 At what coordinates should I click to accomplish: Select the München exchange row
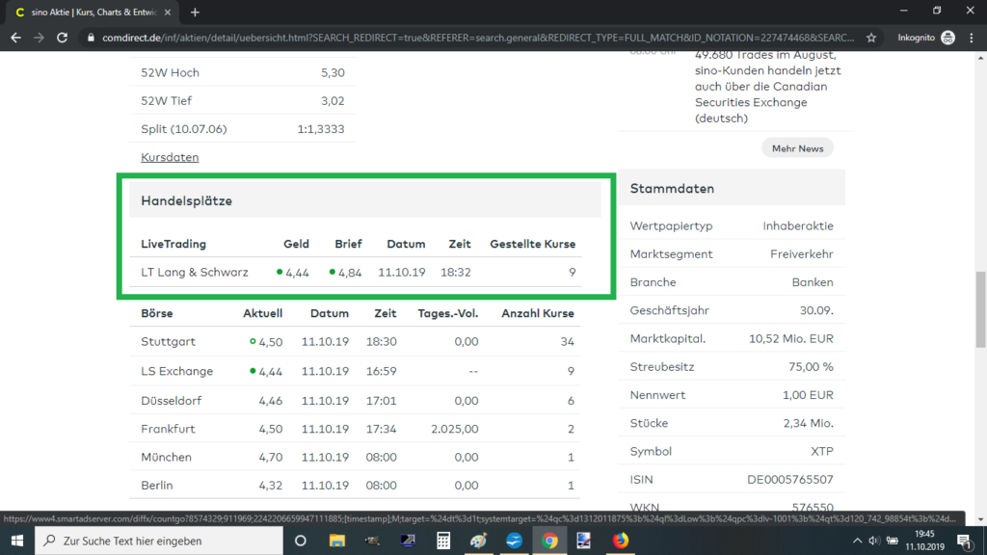(x=355, y=457)
